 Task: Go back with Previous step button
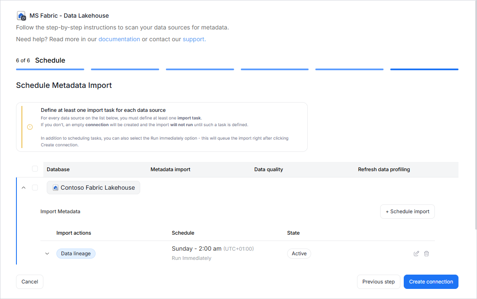coord(378,282)
